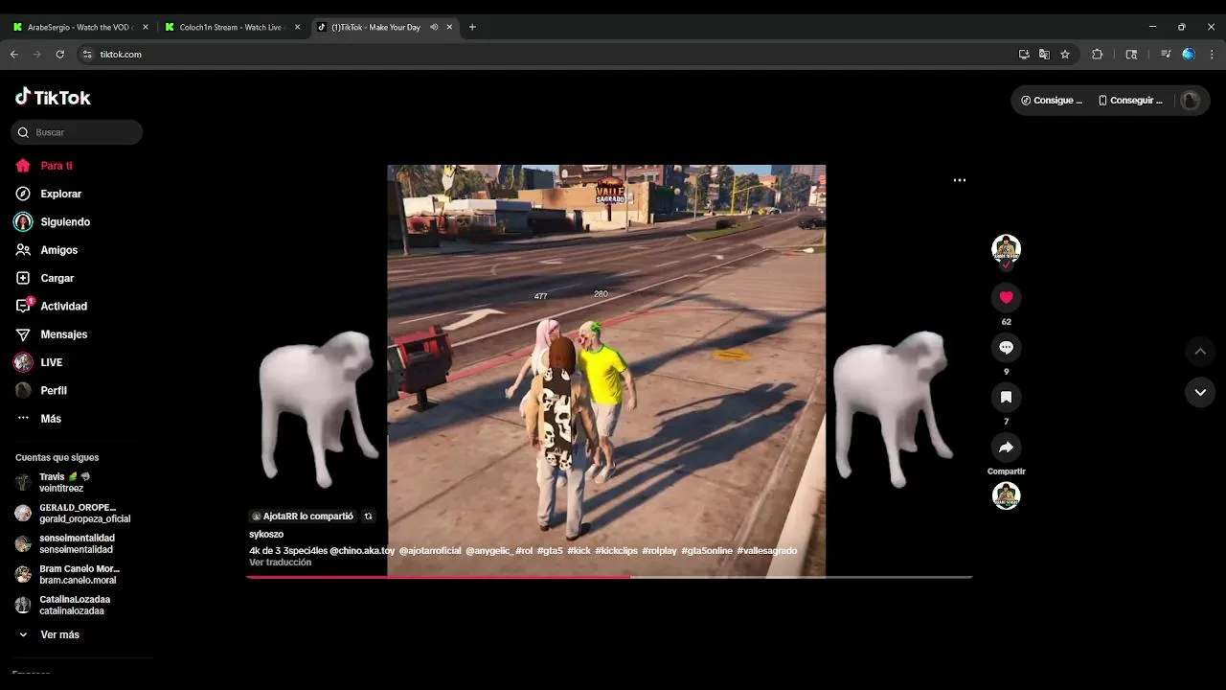This screenshot has width=1226, height=690.
Task: Select TikTok Make Your Day tab
Action: tap(375, 27)
